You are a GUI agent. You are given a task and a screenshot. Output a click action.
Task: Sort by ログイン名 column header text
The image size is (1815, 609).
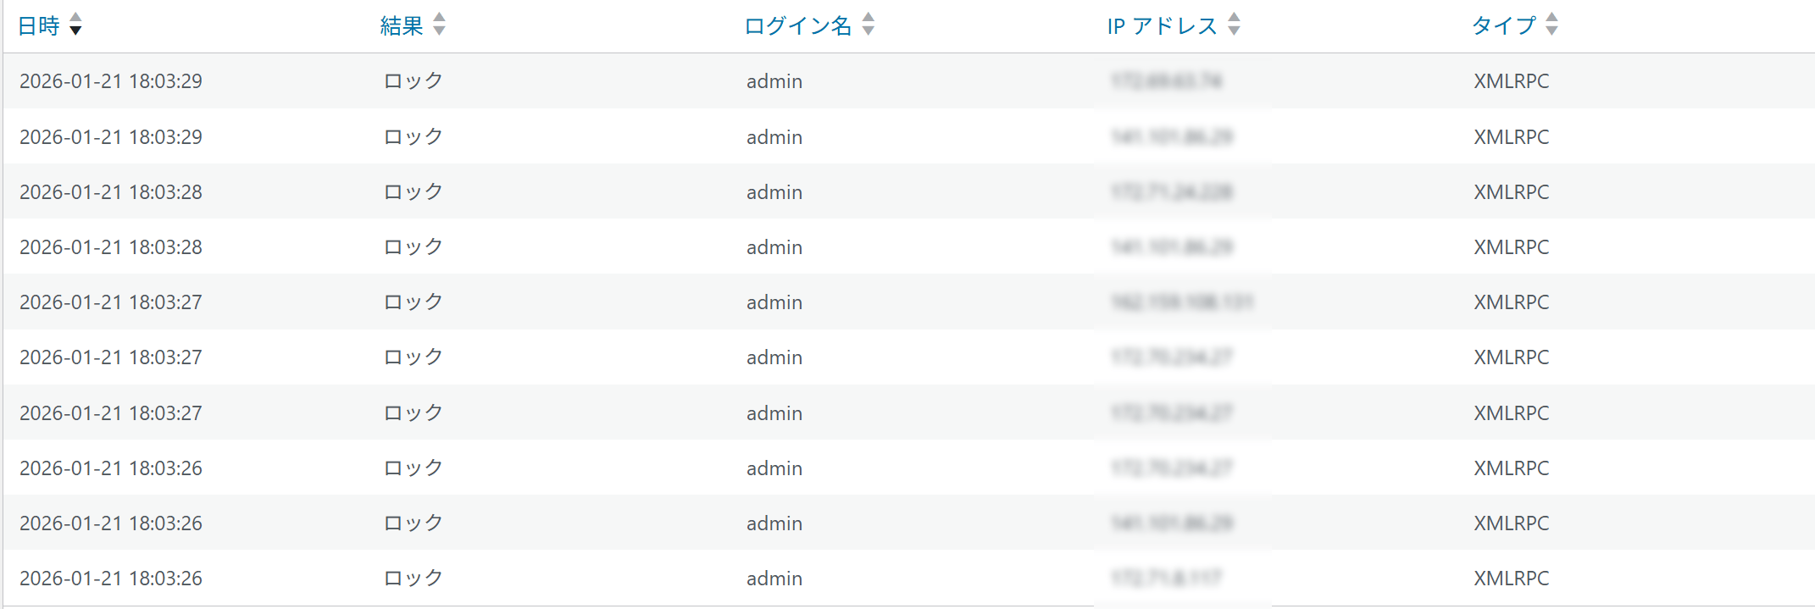coord(798,26)
